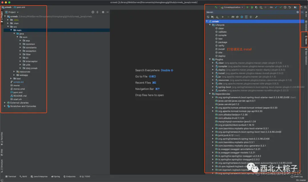Expand the .mvn folder
The height and width of the screenshot is (182, 308).
pyautogui.click(x=8, y=23)
